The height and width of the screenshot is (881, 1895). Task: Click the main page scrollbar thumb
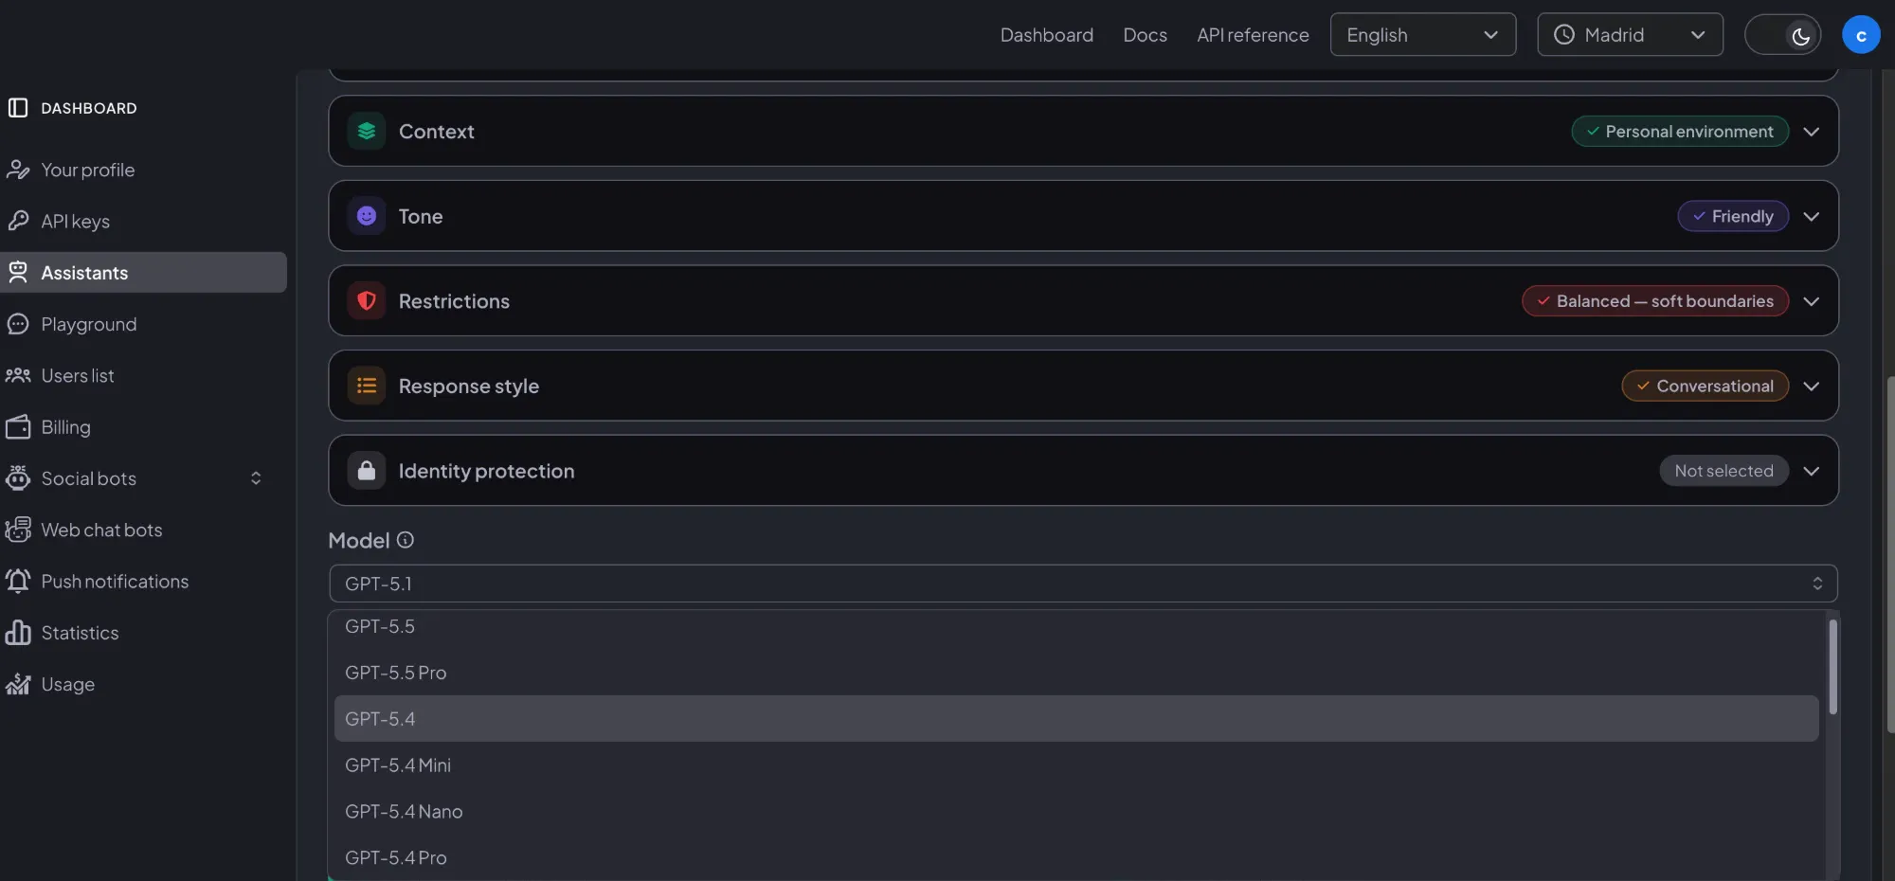click(x=1890, y=555)
